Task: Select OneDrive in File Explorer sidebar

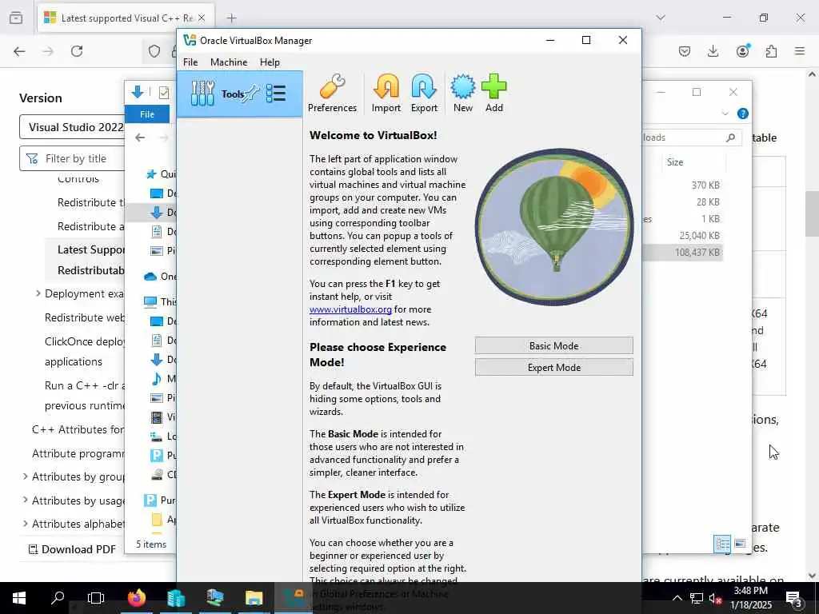Action: pos(160,276)
